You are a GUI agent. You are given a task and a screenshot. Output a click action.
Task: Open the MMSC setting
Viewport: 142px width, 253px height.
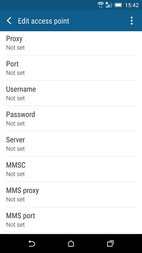pos(71,169)
